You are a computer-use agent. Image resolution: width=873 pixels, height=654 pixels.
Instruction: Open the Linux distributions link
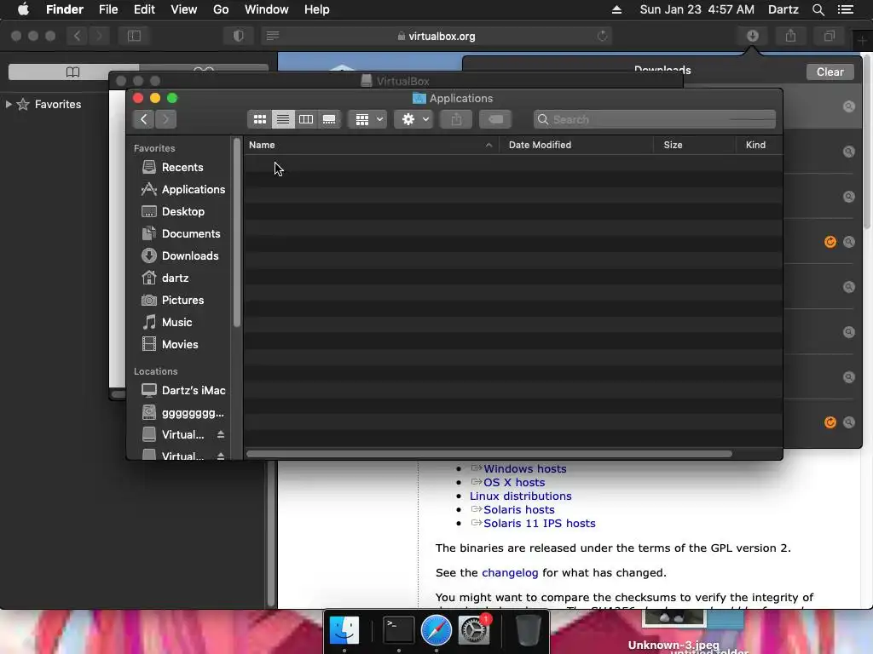tap(521, 496)
